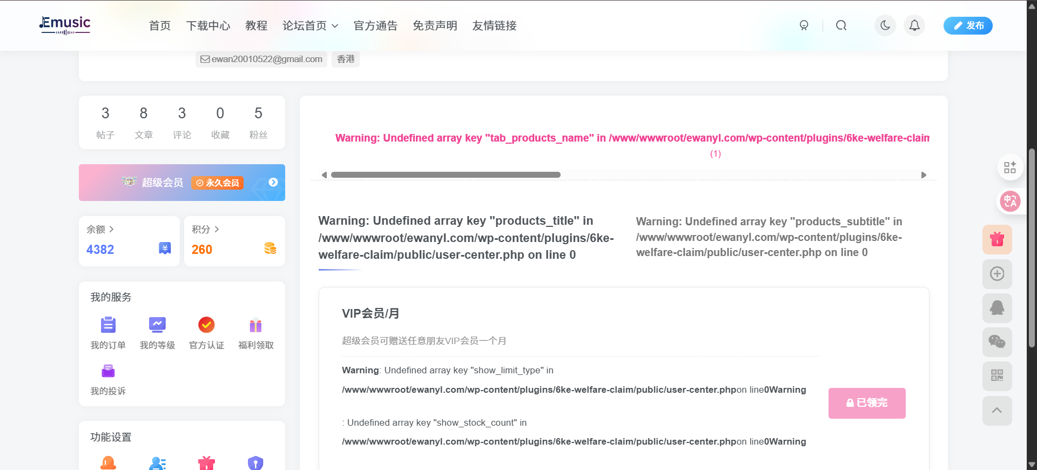Screen dimensions: 1037x470
Task: Click the back-to-top chevron button
Action: point(997,411)
